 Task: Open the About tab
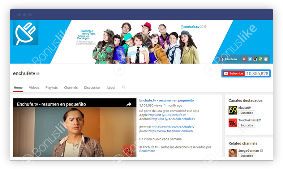pos(111,88)
